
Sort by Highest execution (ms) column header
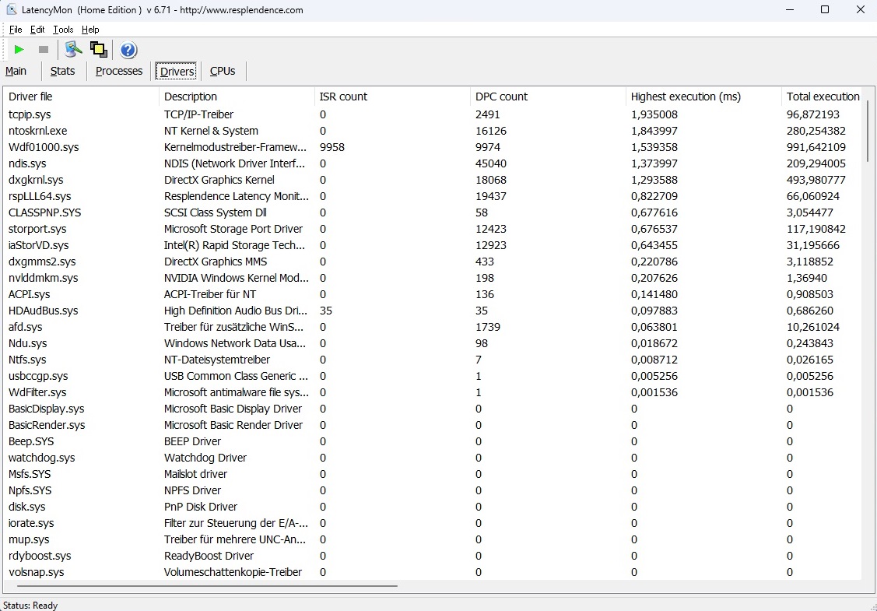point(703,97)
